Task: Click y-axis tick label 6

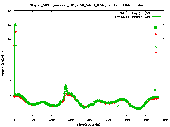Action: click(11, 67)
